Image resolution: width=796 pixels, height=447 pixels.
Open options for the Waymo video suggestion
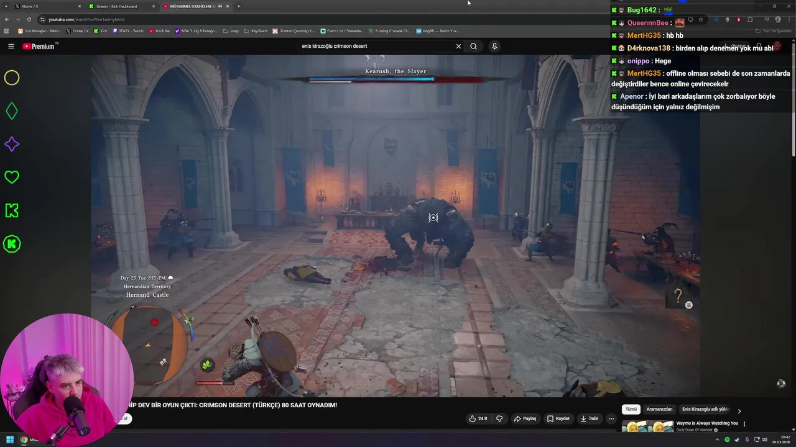pos(744,424)
